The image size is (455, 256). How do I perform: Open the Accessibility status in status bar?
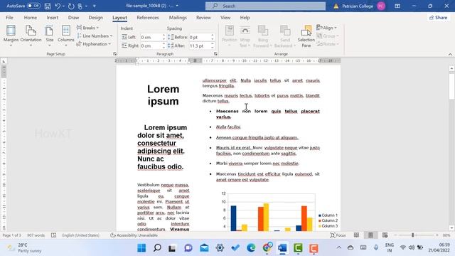point(134,235)
